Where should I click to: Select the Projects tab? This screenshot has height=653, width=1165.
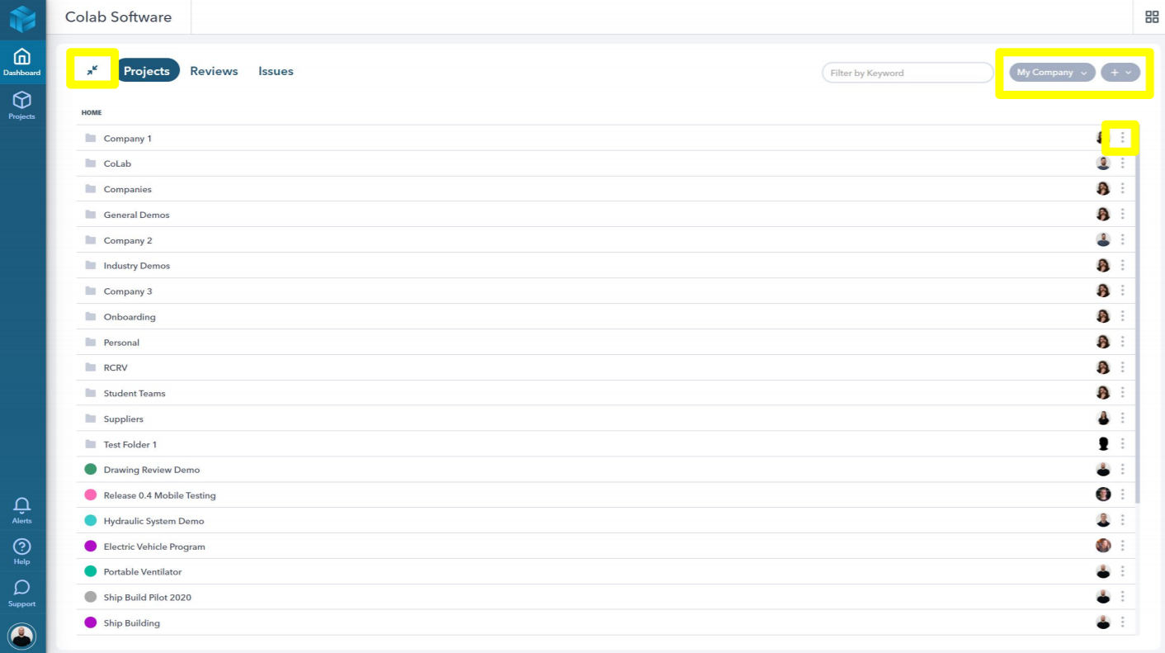click(x=147, y=71)
